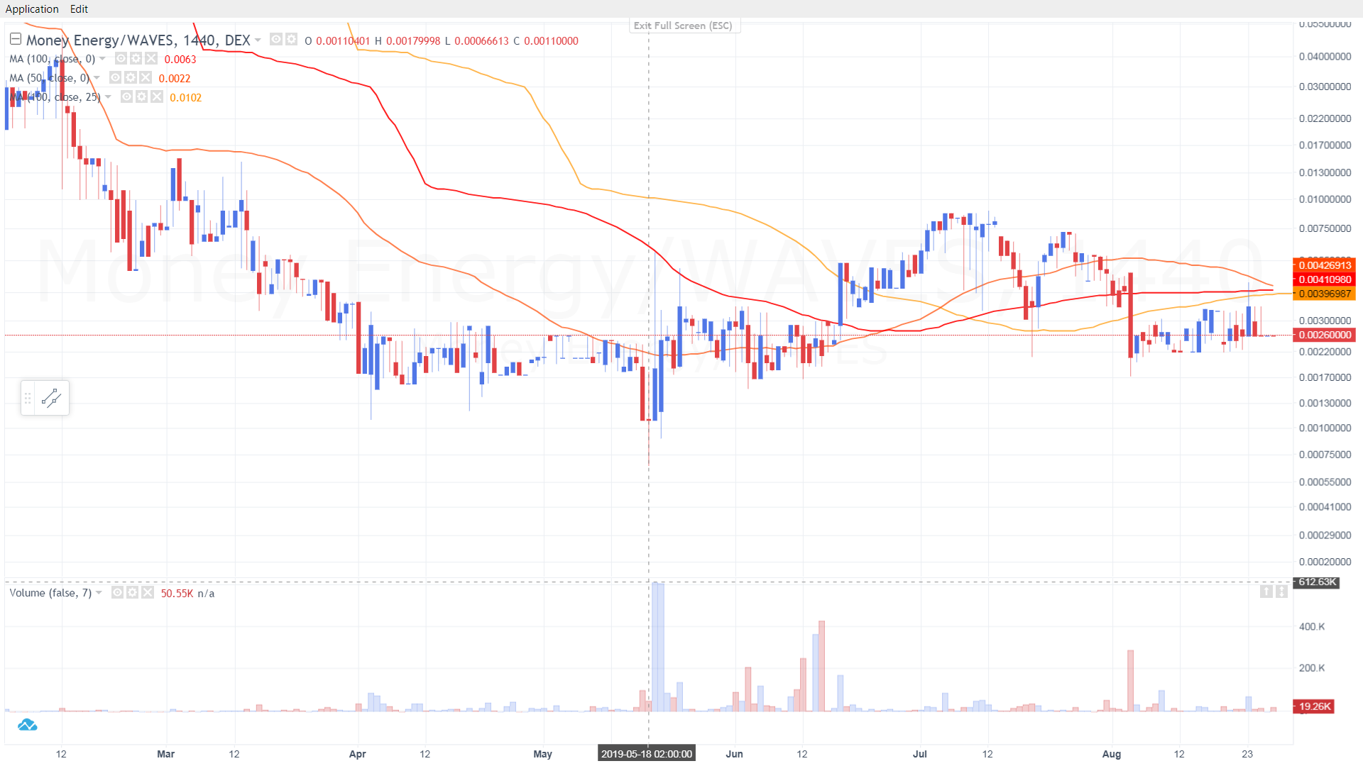Click 0.00100000 price scale value

(1325, 428)
